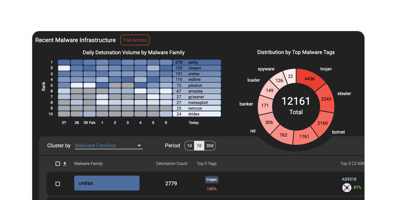
Task: Click the sality row bar in the heatmap
Action: (x=197, y=62)
